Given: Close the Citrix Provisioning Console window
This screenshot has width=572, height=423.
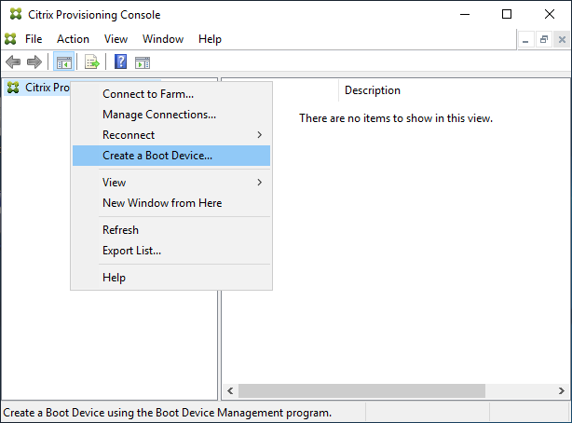Looking at the screenshot, I should [550, 15].
